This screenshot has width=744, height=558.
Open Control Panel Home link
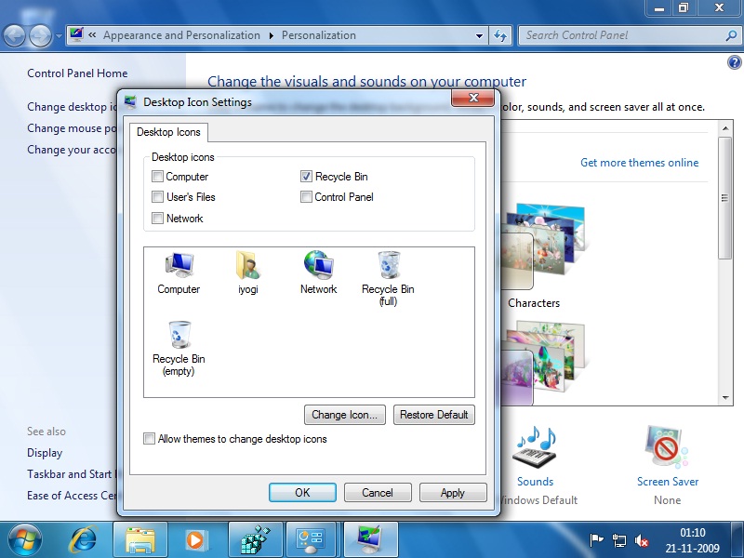pyautogui.click(x=77, y=73)
